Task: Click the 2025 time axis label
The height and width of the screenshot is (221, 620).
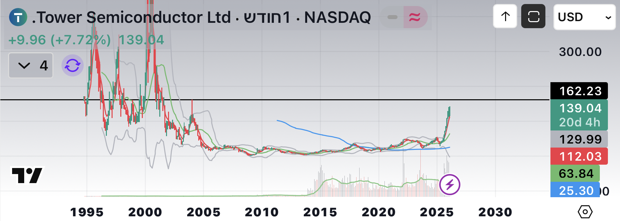Action: pos(437,212)
